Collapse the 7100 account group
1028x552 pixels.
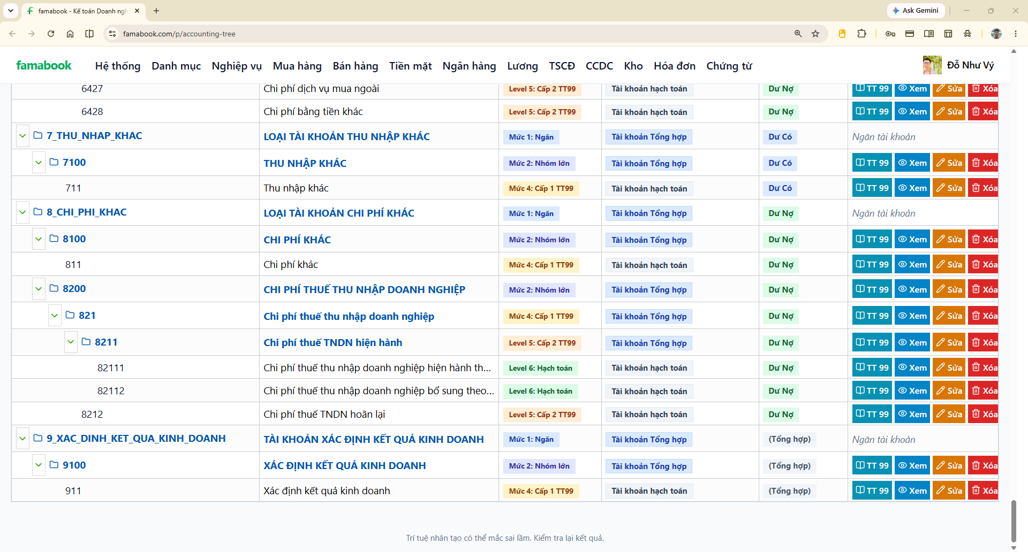39,163
